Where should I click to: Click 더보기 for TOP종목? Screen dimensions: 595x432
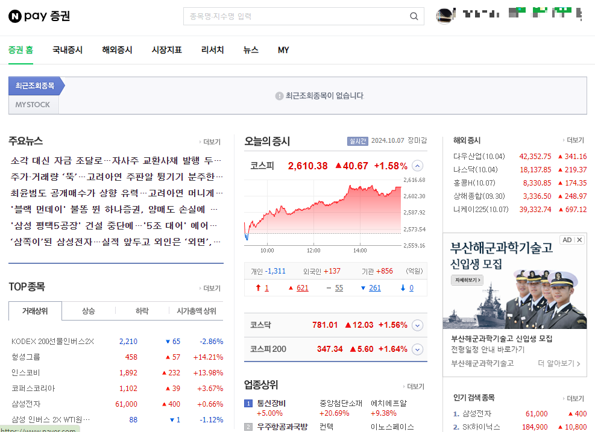pyautogui.click(x=210, y=288)
